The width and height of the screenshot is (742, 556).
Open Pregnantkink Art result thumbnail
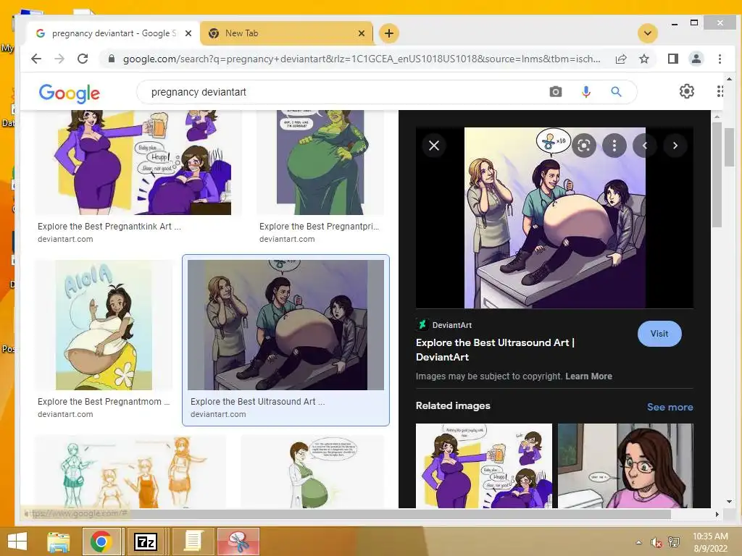coord(138,163)
